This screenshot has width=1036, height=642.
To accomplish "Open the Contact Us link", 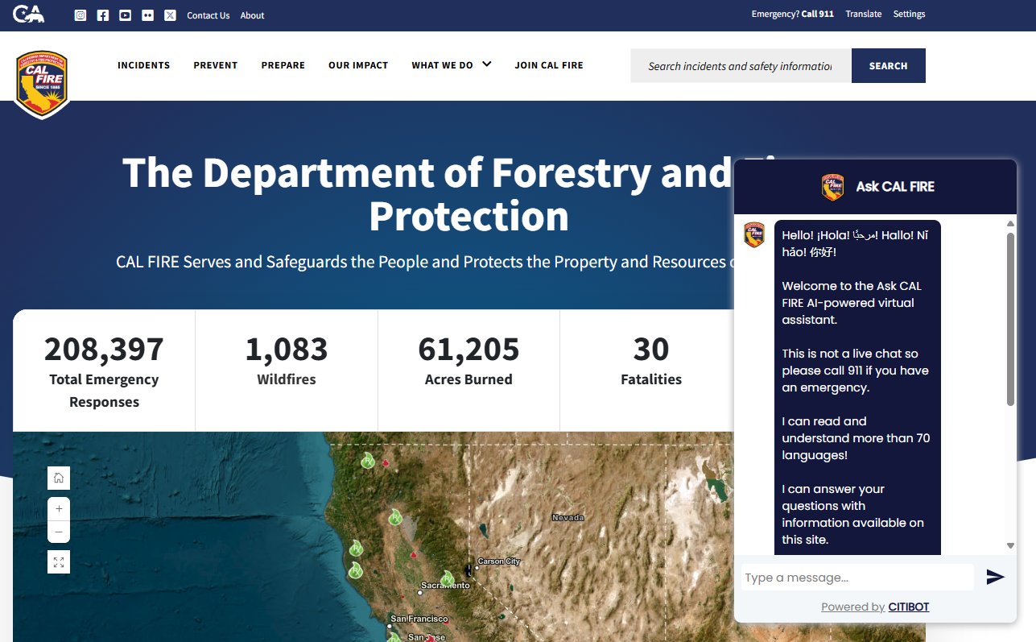I will point(208,15).
